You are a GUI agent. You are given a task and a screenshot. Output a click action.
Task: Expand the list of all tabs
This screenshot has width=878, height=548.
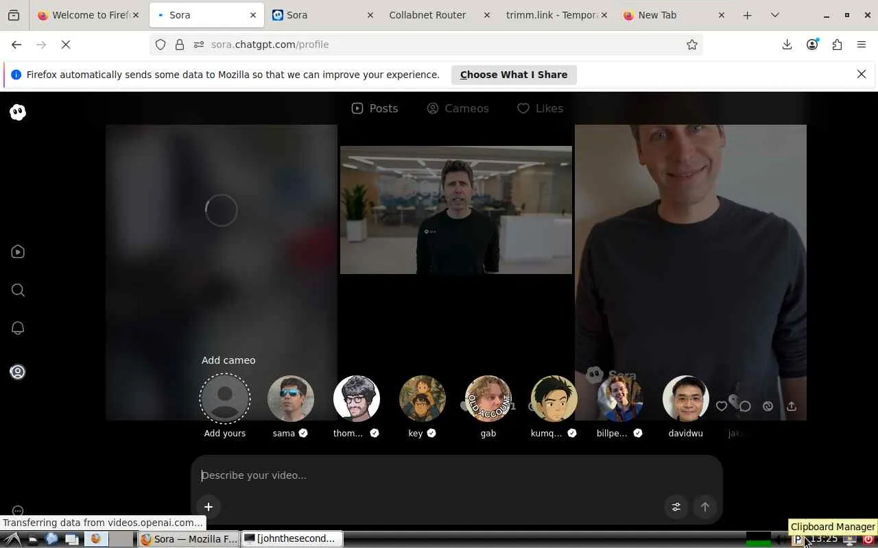point(775,15)
